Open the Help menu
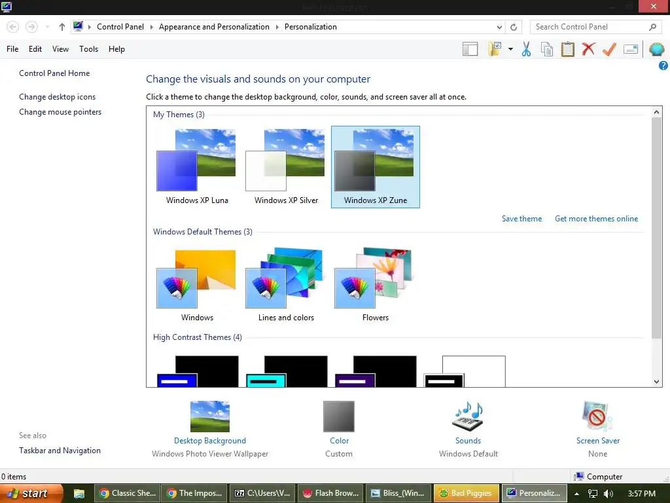 [x=116, y=49]
